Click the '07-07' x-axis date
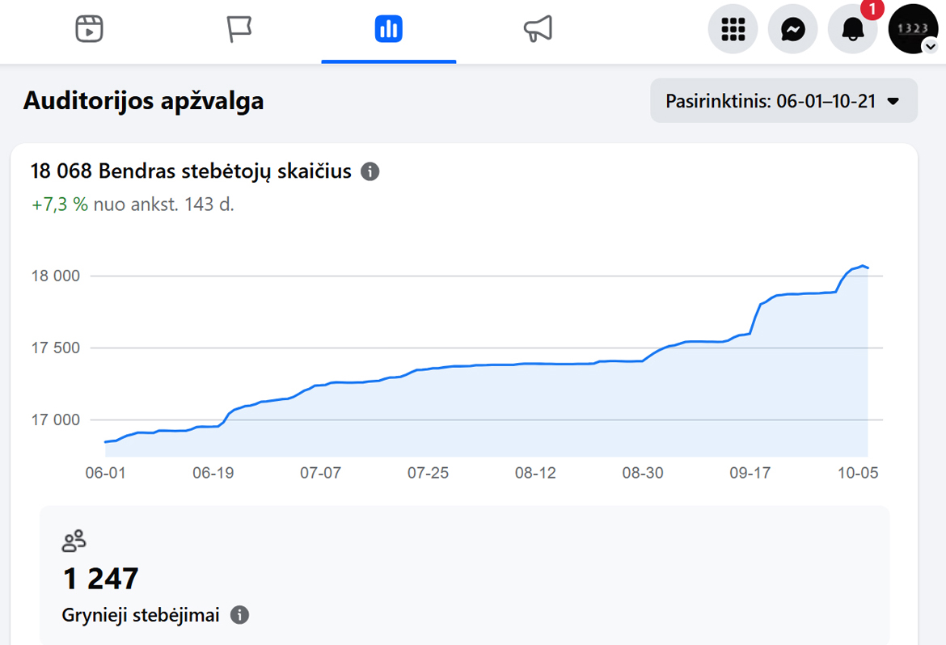Viewport: 946px width, 645px height. (320, 473)
